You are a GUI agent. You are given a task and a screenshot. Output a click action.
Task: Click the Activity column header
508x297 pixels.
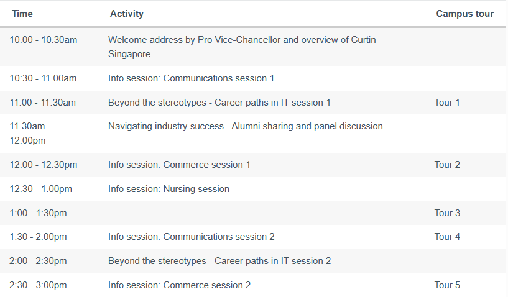tap(126, 14)
